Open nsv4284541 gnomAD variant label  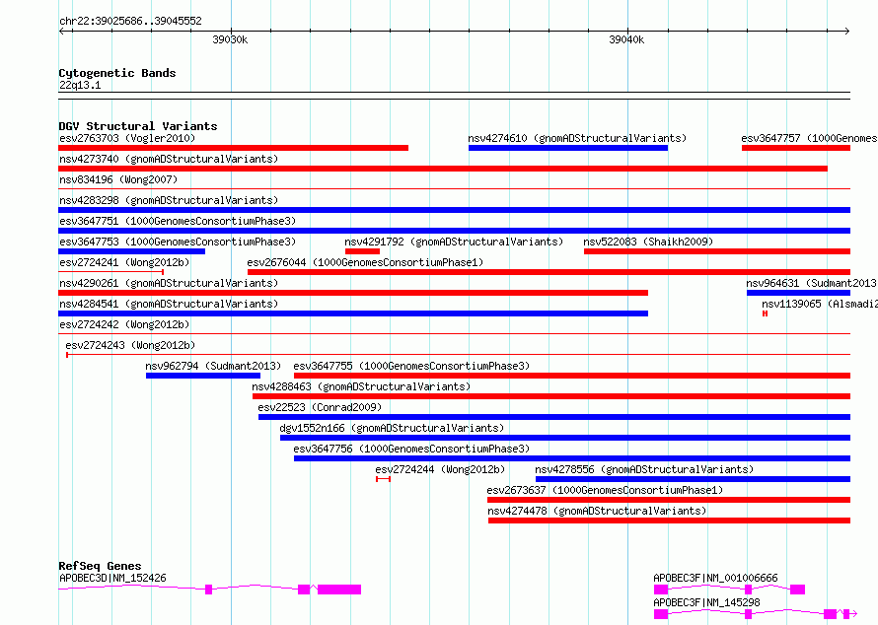[x=169, y=304]
